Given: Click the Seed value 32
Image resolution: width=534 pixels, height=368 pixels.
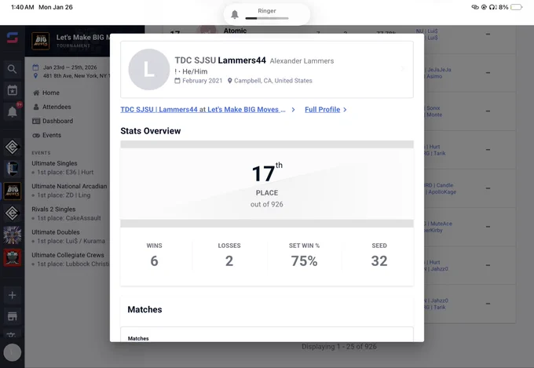Looking at the screenshot, I should click(x=379, y=261).
